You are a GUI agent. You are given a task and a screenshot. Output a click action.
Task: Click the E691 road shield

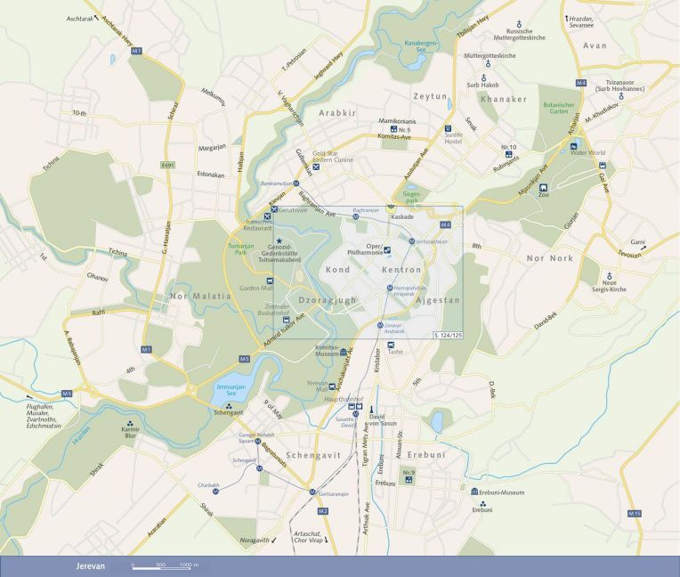[x=167, y=165]
